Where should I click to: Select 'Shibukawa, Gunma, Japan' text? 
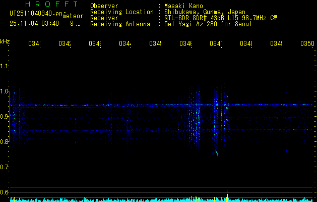point(205,12)
